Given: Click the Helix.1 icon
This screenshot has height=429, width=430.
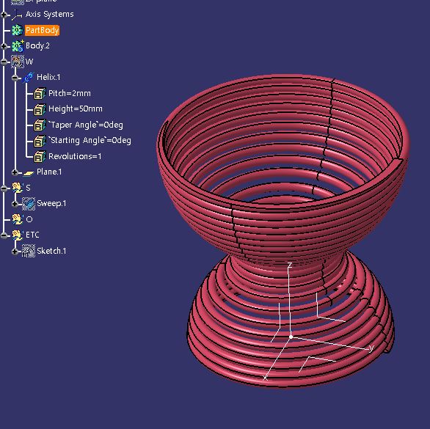Looking at the screenshot, I should (x=29, y=77).
